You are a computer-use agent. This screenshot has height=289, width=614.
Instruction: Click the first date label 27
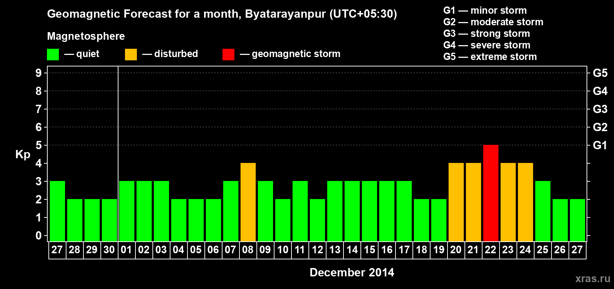(57, 250)
